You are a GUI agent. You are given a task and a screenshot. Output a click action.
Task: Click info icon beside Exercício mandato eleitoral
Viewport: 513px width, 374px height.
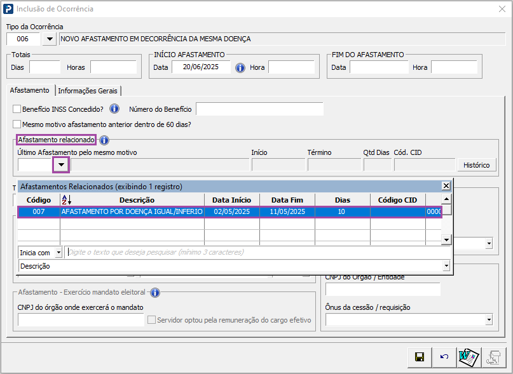click(x=154, y=292)
